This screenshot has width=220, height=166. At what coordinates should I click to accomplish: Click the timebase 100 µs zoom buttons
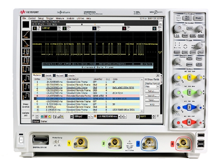click(x=91, y=117)
